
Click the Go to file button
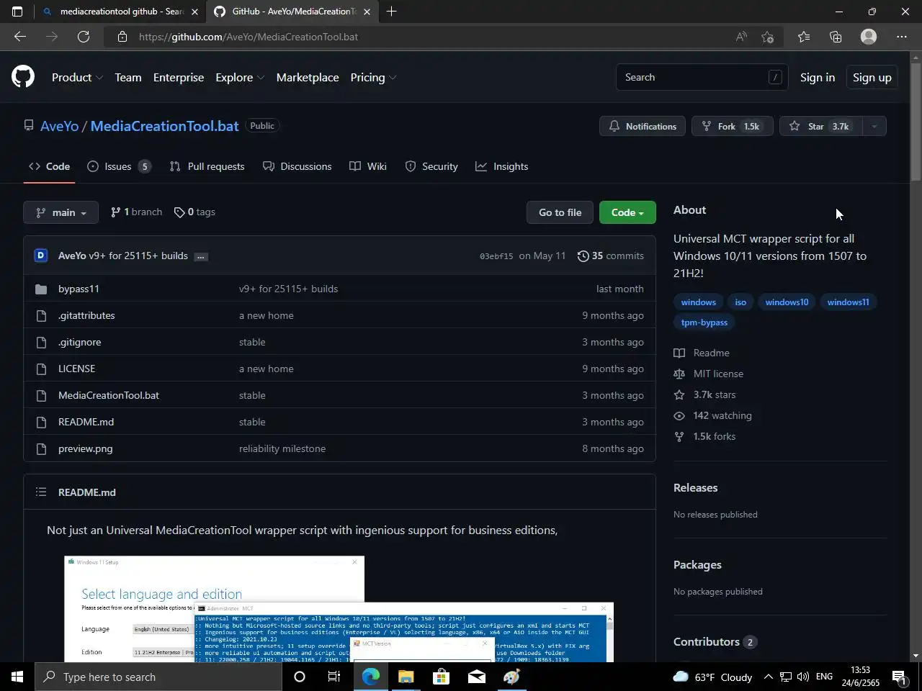(560, 212)
